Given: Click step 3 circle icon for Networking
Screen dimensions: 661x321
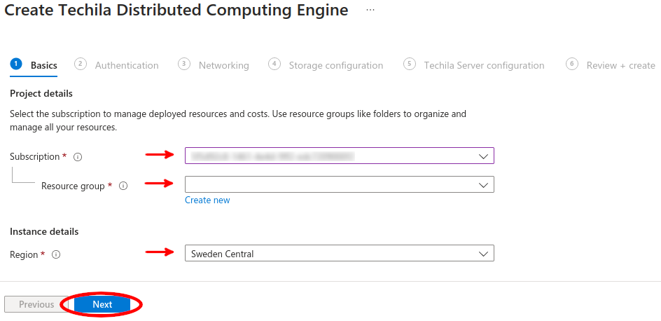Looking at the screenshot, I should click(184, 64).
